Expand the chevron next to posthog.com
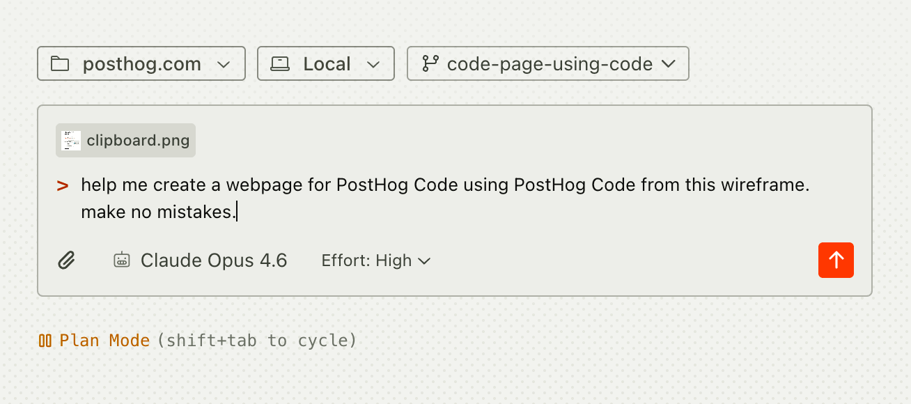 [223, 65]
